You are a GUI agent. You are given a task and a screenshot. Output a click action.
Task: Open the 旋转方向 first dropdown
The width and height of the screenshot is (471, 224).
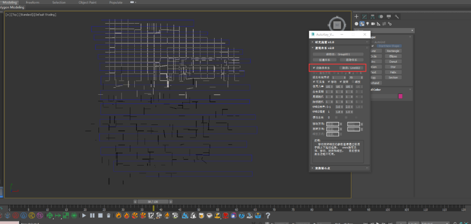pos(332,129)
